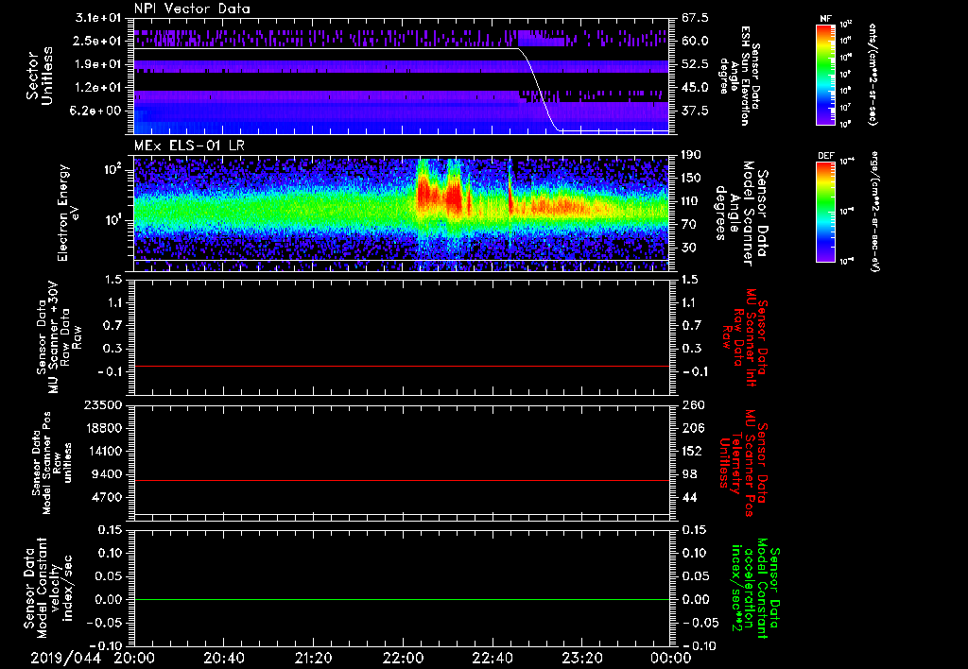Screen dimensions: 968x669
Task: Click the "260" telemetry tick label
Action: tap(691, 405)
